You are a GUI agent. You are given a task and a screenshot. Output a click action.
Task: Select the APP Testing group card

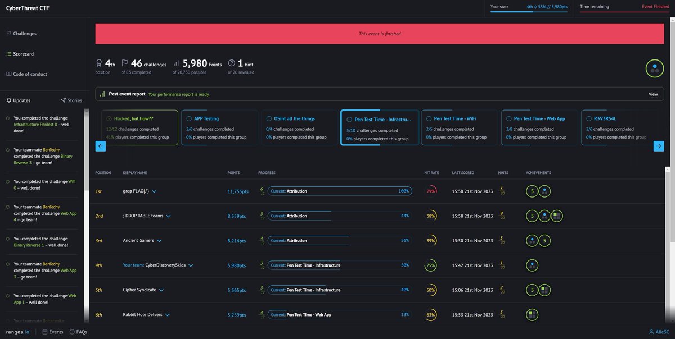coord(219,127)
